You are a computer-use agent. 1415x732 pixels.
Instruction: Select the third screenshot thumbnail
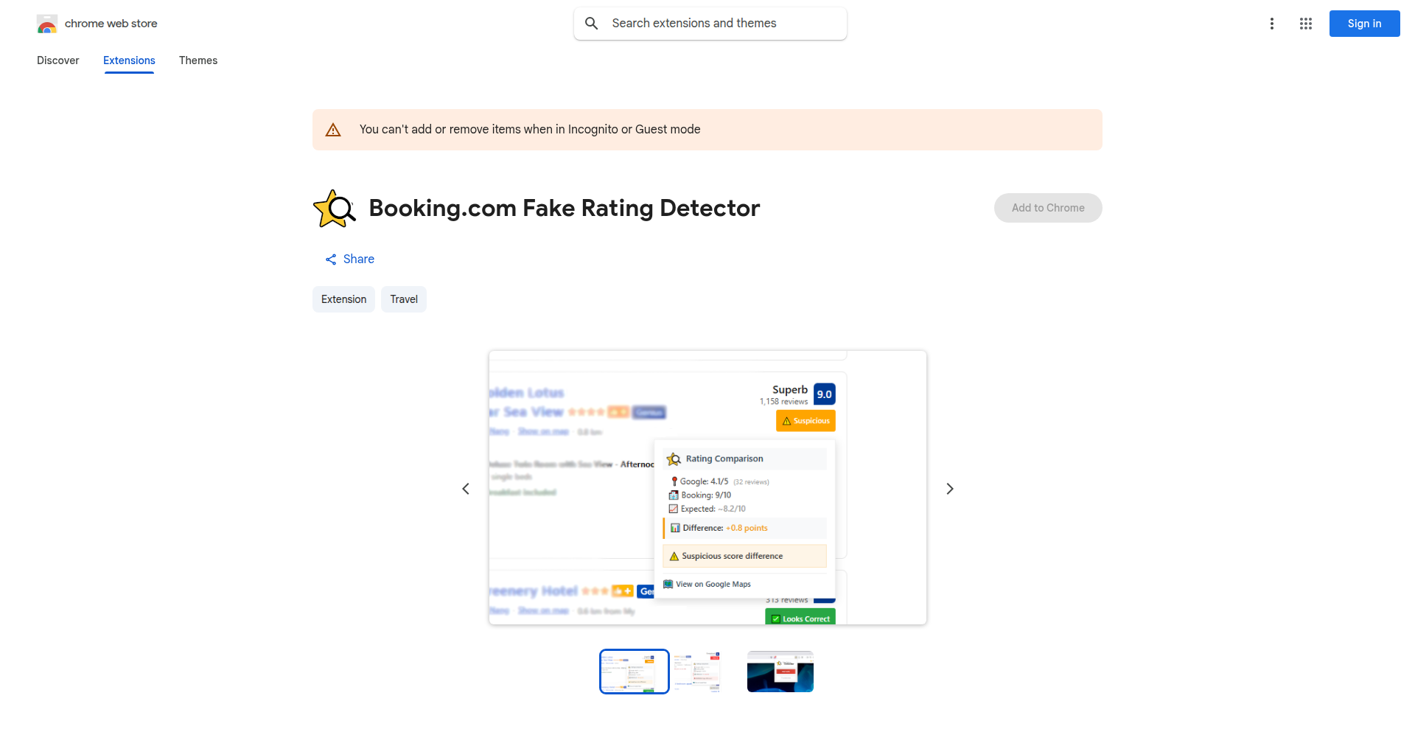(780, 672)
